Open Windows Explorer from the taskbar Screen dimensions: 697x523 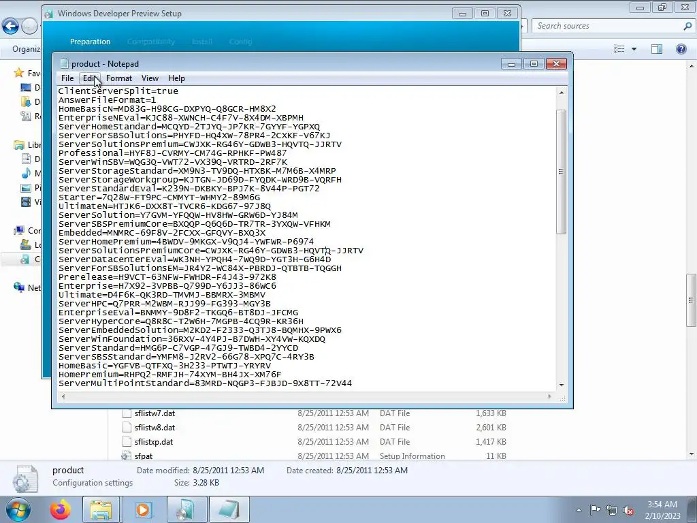[101, 509]
